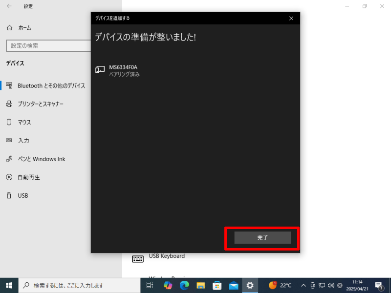The width and height of the screenshot is (391, 293).
Task: Open the notification center icon
Action: (379, 286)
